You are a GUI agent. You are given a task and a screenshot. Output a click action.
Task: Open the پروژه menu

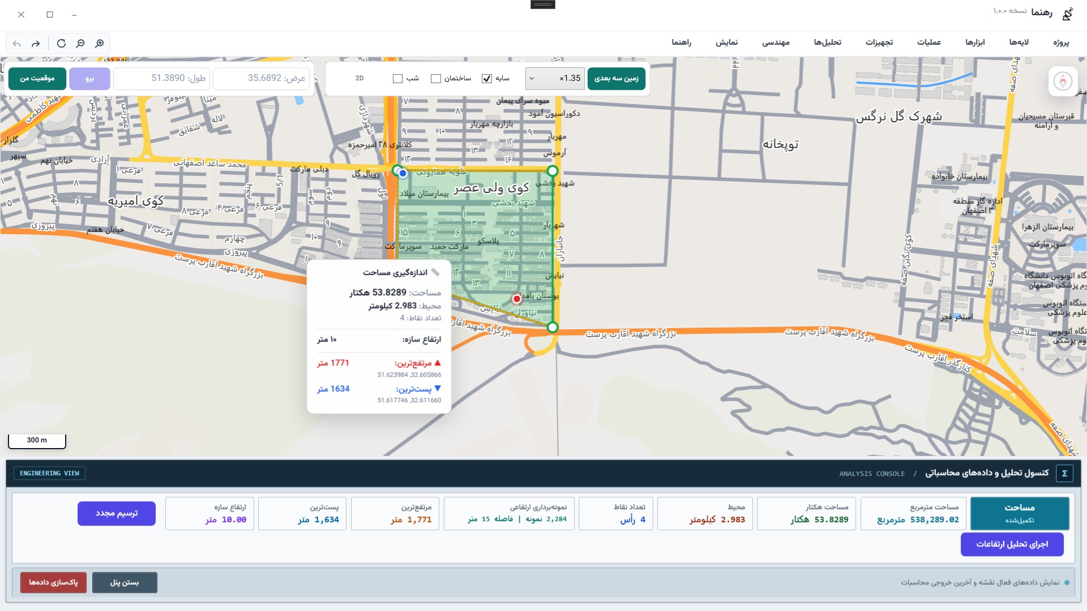1061,42
